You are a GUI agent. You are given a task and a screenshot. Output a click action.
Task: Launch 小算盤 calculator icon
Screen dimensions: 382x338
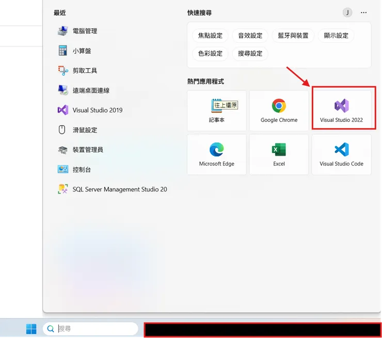point(62,51)
